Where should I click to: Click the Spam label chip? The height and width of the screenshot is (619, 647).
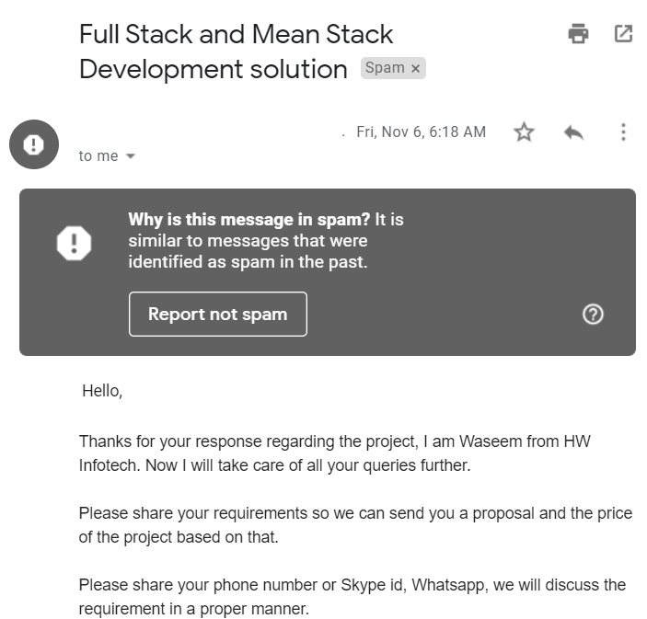(385, 68)
